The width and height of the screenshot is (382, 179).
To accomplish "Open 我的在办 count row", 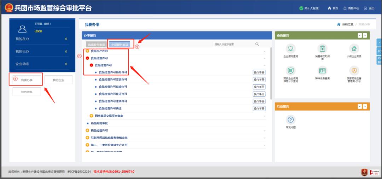I will (42, 39).
